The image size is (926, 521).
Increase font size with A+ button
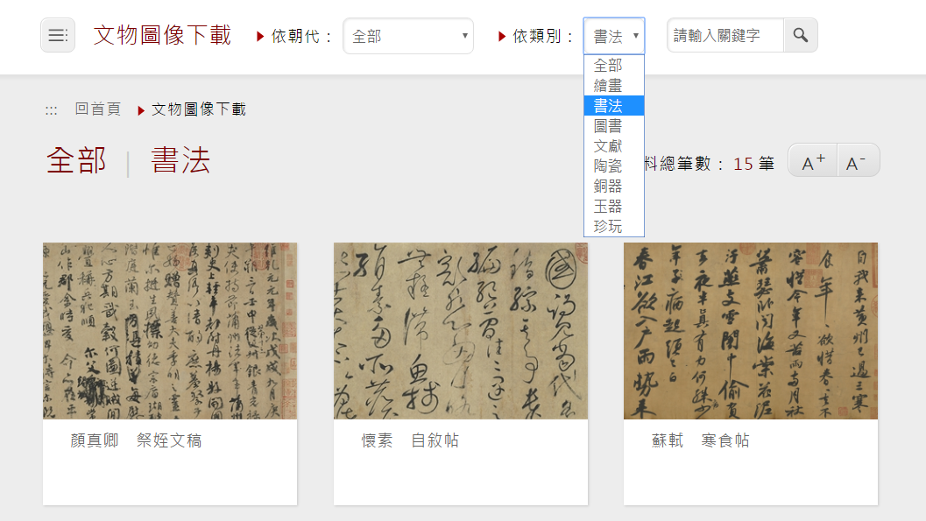click(813, 160)
